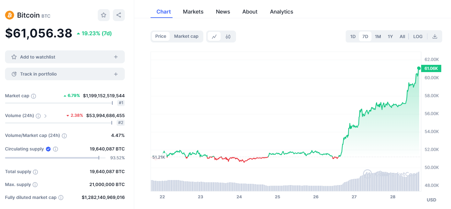Click the 61.06K current price label

[431, 68]
